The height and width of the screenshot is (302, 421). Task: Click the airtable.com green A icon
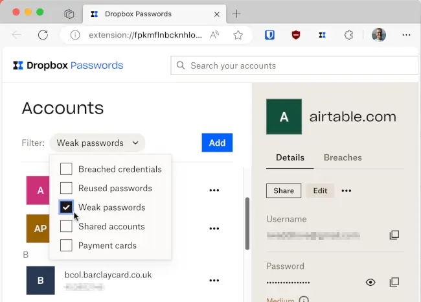pos(284,117)
